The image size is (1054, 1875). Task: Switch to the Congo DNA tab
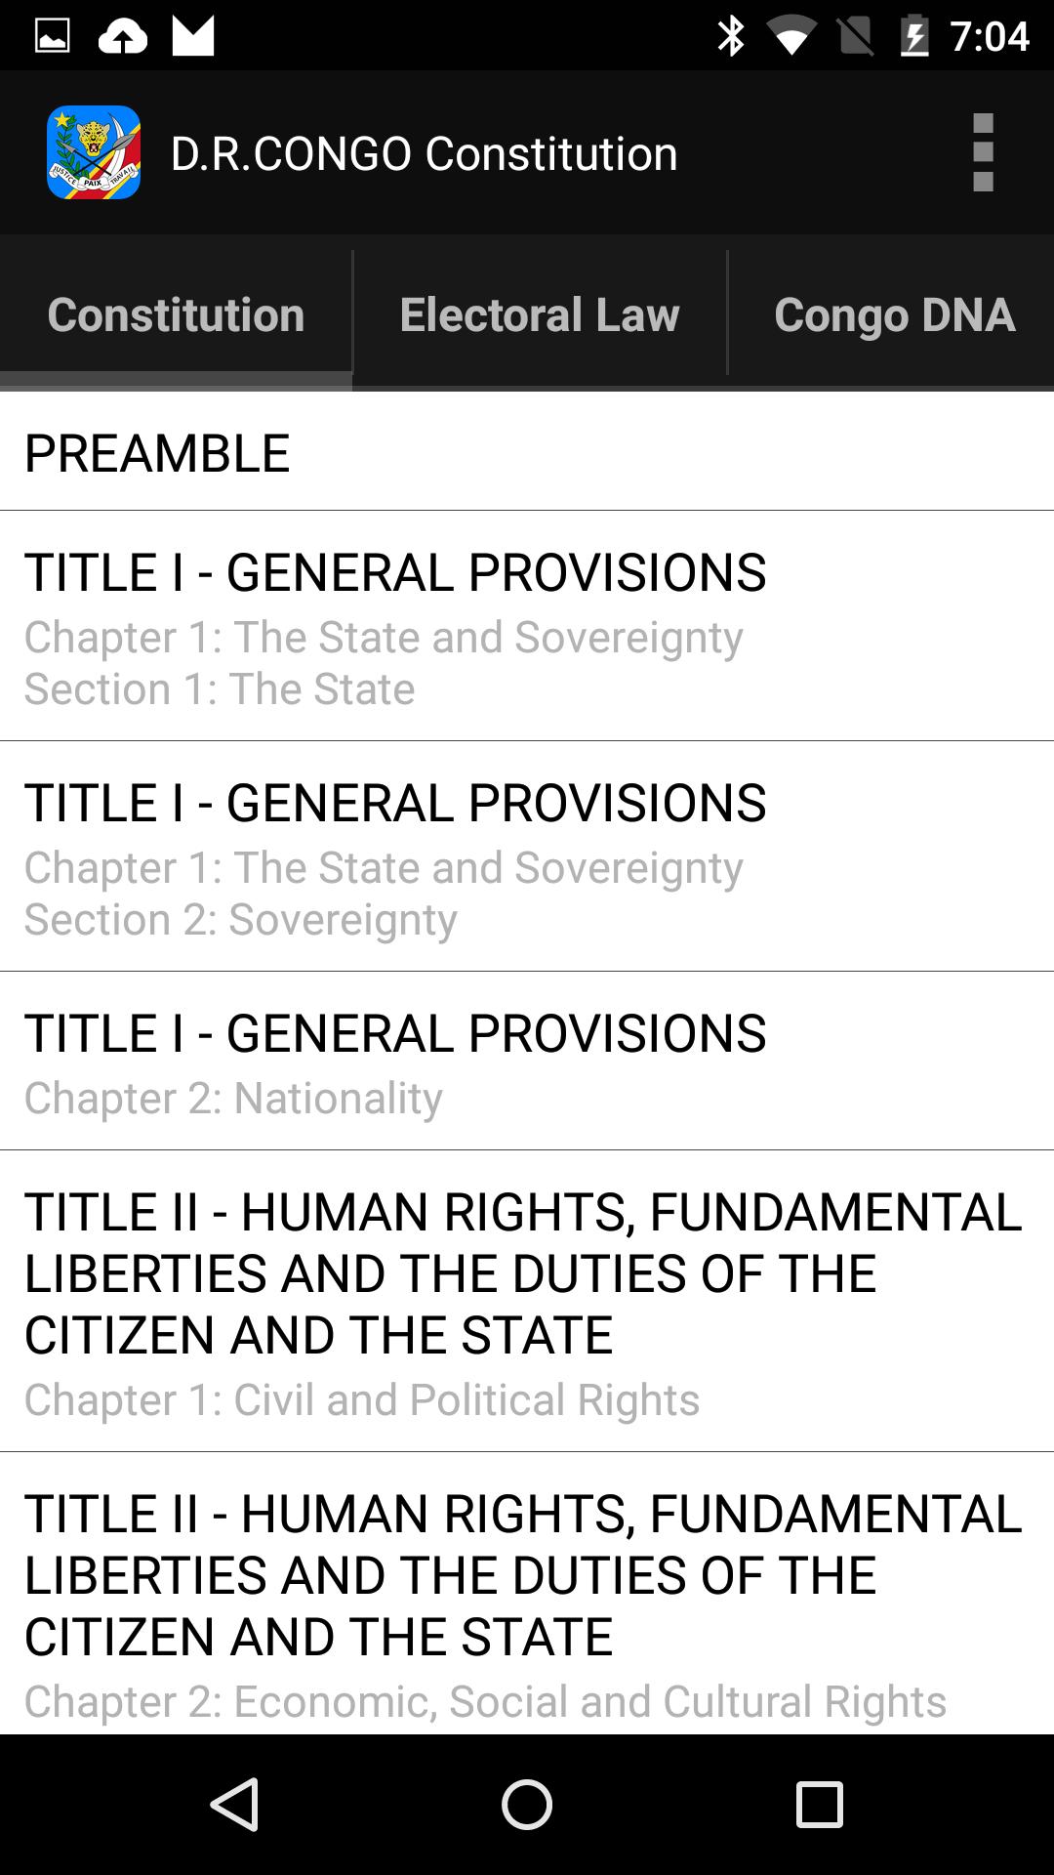pyautogui.click(x=893, y=314)
